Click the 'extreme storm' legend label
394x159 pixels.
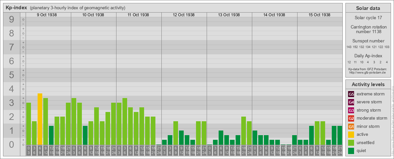371,94
